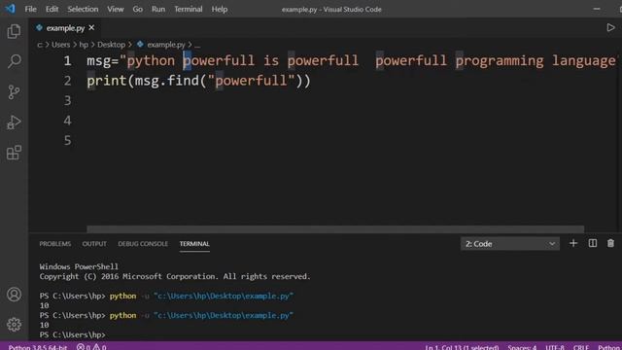
Task: Open the Search view icon
Action: pos(14,61)
